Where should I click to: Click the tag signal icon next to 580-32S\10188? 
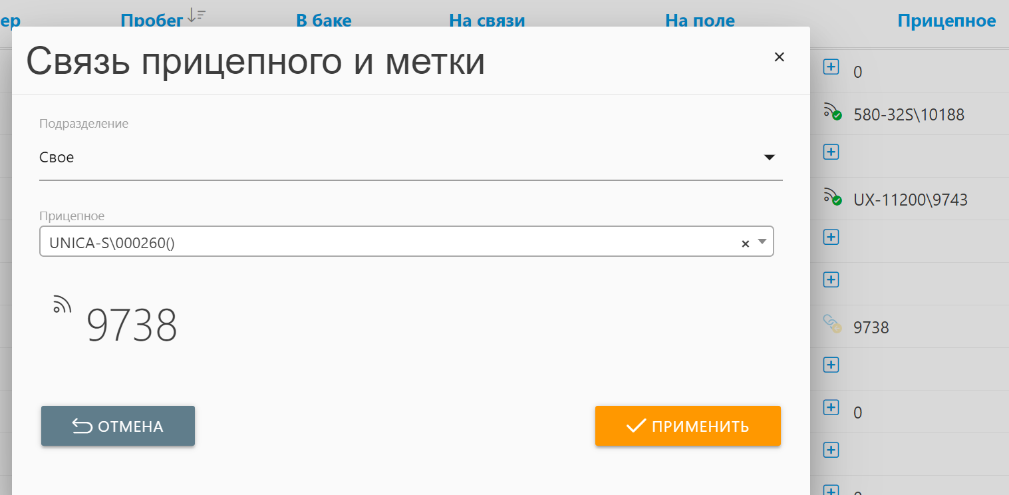pos(832,112)
